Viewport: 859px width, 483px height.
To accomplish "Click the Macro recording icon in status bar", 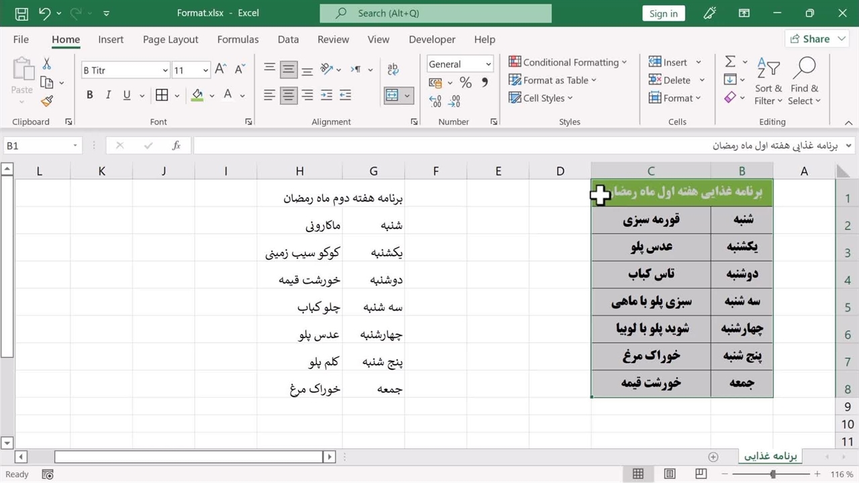I will (x=48, y=474).
